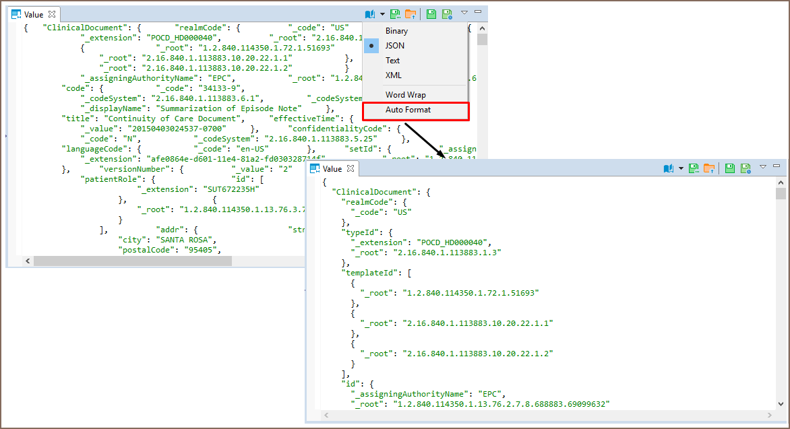Toggle Word Wrap in the format menu

click(405, 95)
